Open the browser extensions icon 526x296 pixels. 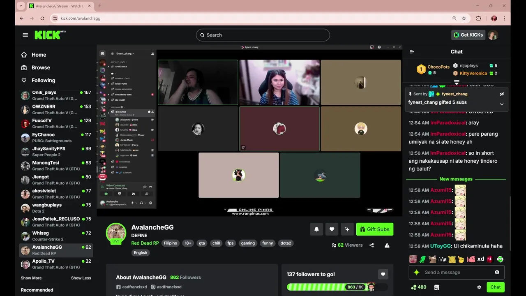coord(478,18)
